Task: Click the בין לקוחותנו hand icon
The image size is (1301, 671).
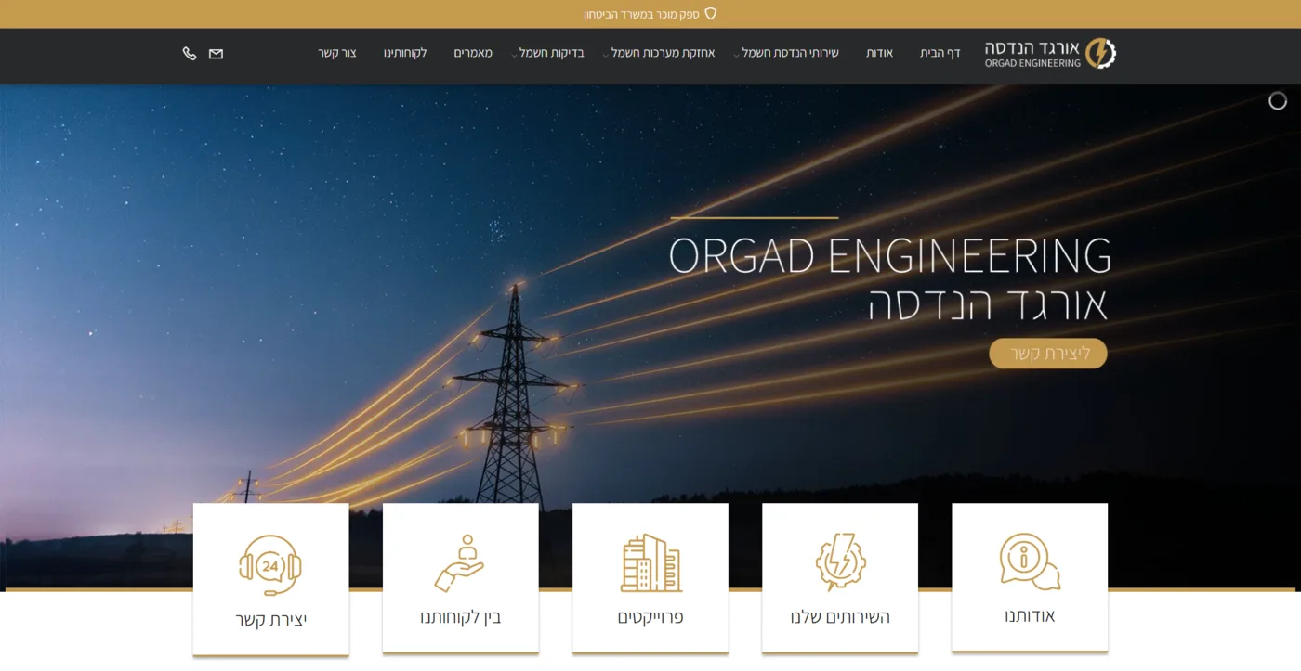Action: tap(460, 563)
